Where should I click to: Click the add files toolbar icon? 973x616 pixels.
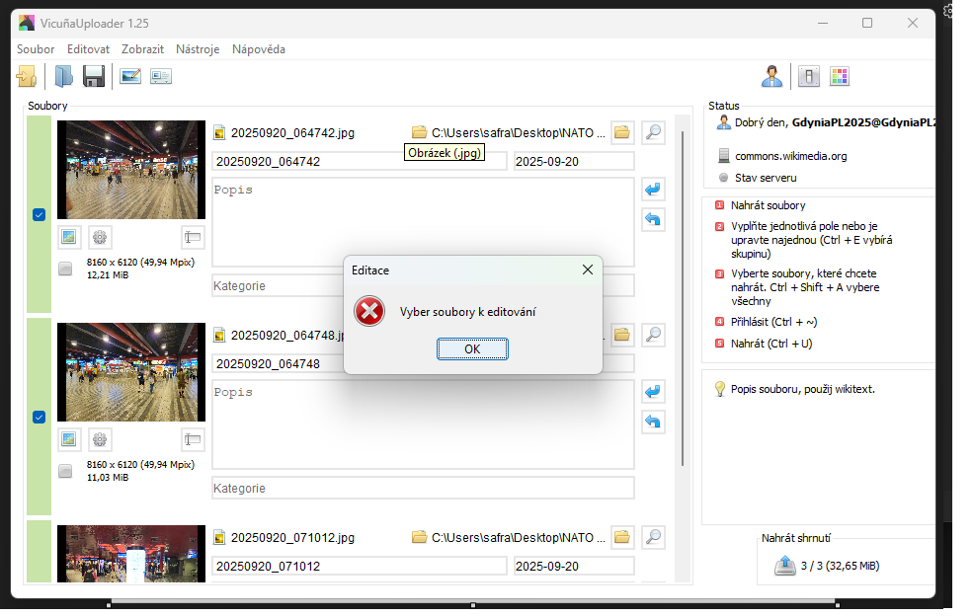tap(27, 76)
